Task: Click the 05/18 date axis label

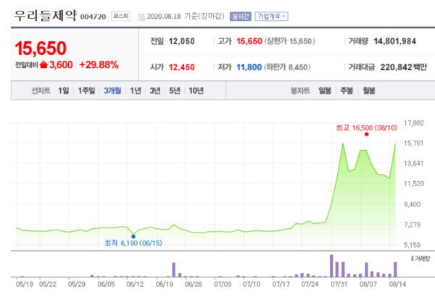Action: (x=25, y=285)
